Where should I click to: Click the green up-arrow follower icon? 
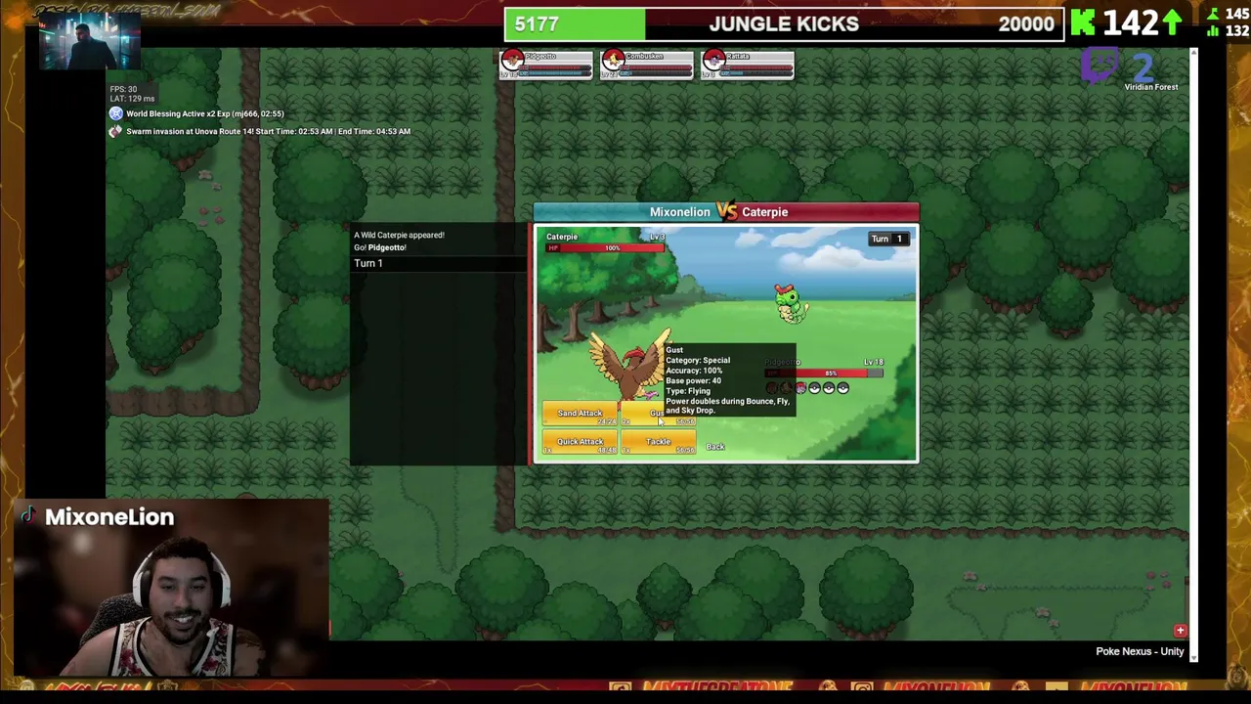point(1173,22)
